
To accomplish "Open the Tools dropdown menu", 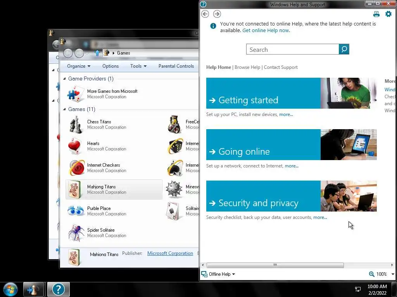I will tap(138, 66).
